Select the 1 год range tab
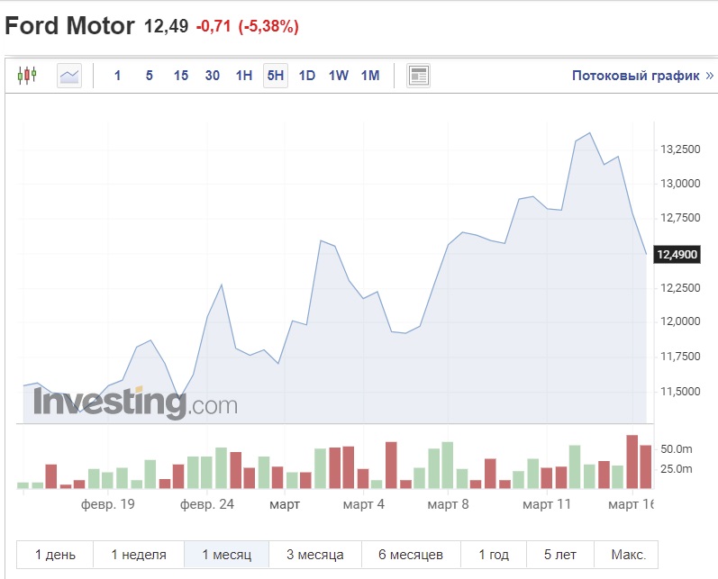This screenshot has width=718, height=579. pyautogui.click(x=494, y=555)
